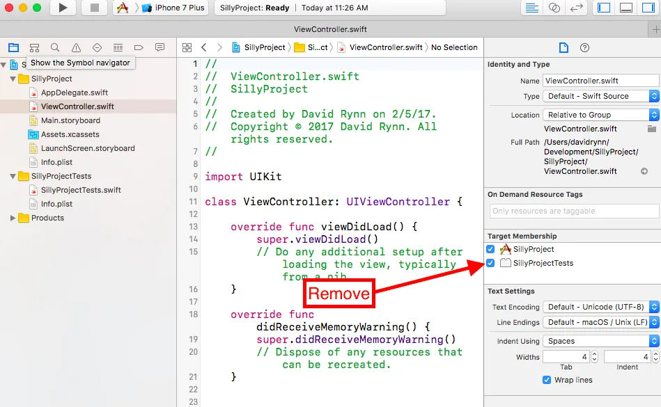Viewport: 661px width, 407px height.
Task: Open the Type dropdown Default - Swift Source
Action: 600,96
